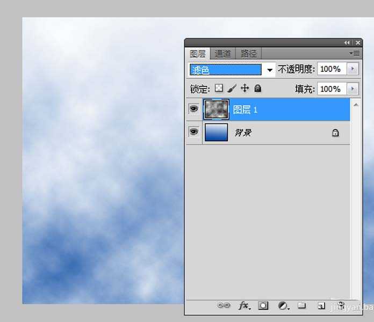Create new fill or adjustment layer

click(x=283, y=305)
